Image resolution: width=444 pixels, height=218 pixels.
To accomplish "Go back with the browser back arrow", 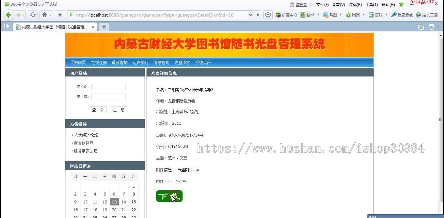I will pyautogui.click(x=8, y=15).
